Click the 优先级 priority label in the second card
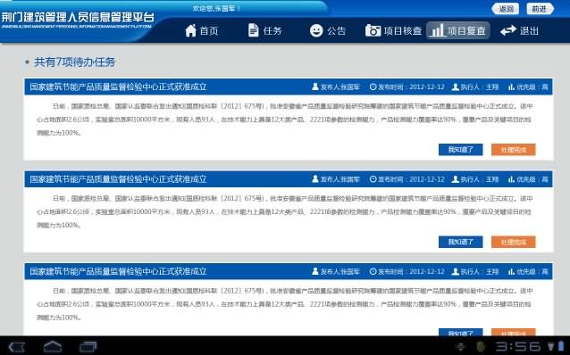570x355 pixels. point(528,179)
